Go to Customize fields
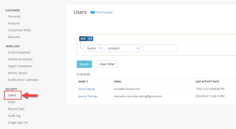Screen dimensions: 236x129 tap(20, 30)
